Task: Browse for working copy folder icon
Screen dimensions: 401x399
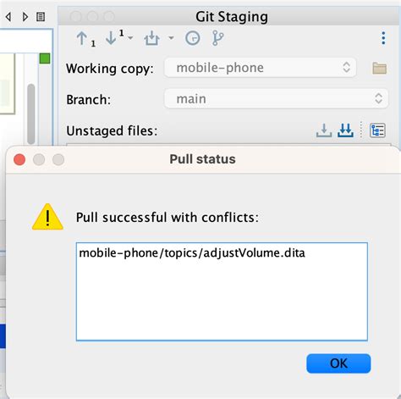Action: click(x=379, y=68)
